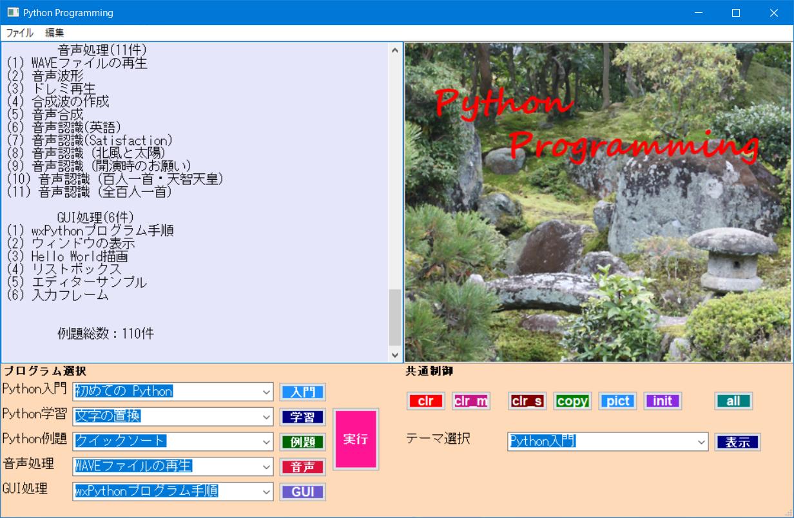Open the ファイル menu

tap(19, 33)
